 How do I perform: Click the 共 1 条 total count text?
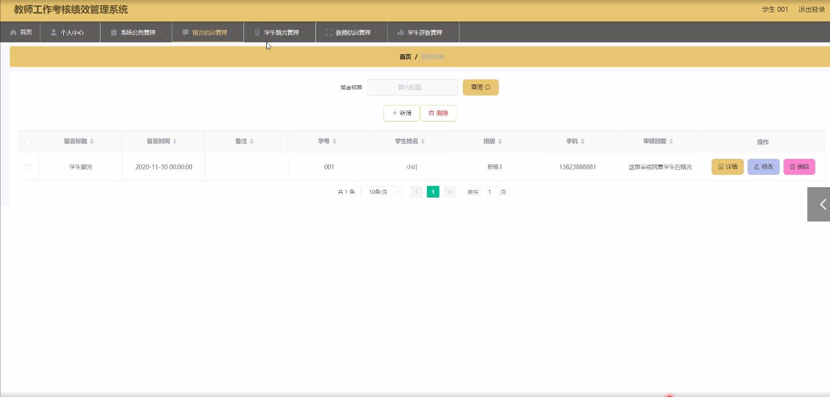pyautogui.click(x=346, y=192)
